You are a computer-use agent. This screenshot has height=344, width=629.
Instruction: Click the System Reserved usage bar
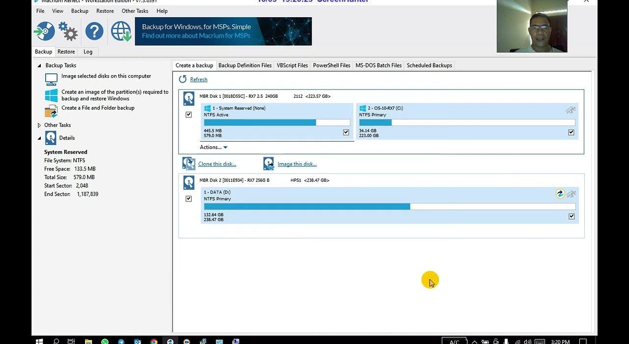[x=277, y=122]
